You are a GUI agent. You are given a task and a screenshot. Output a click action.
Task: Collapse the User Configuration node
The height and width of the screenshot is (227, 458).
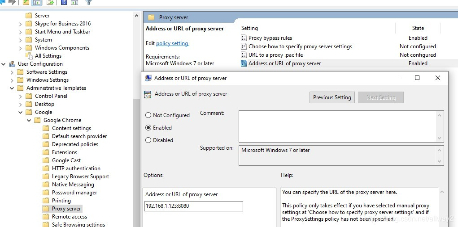pyautogui.click(x=4, y=64)
